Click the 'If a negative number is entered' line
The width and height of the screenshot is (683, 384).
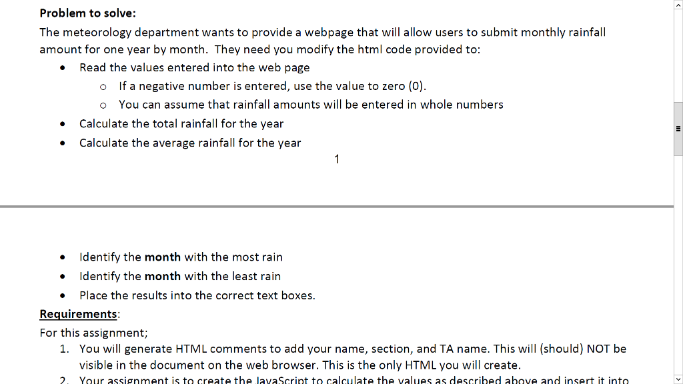pyautogui.click(x=272, y=86)
